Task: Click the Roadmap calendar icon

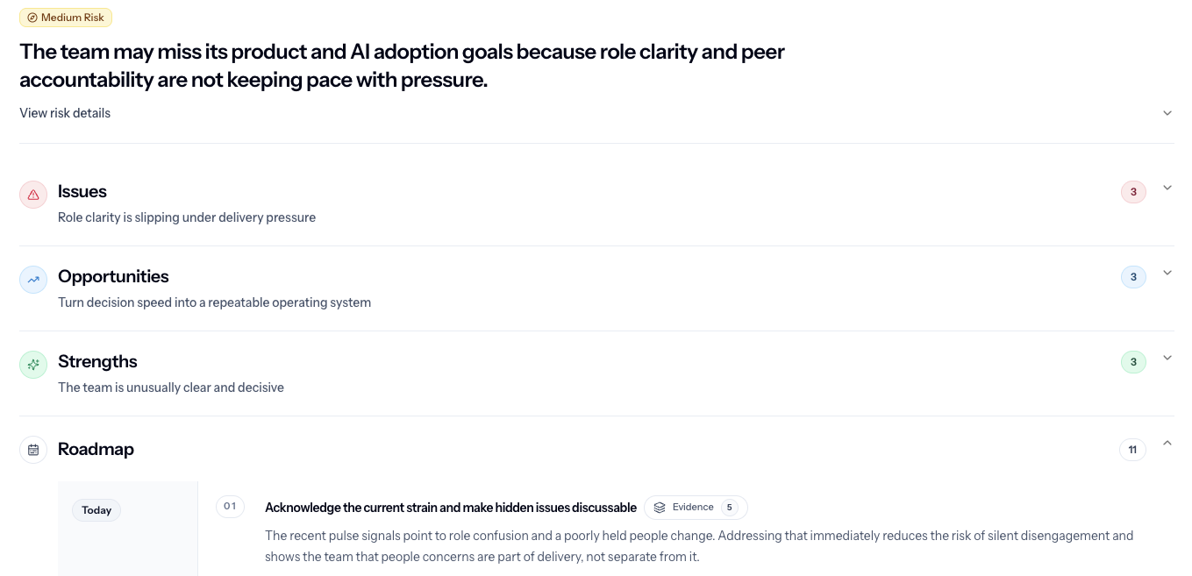Action: pyautogui.click(x=33, y=450)
